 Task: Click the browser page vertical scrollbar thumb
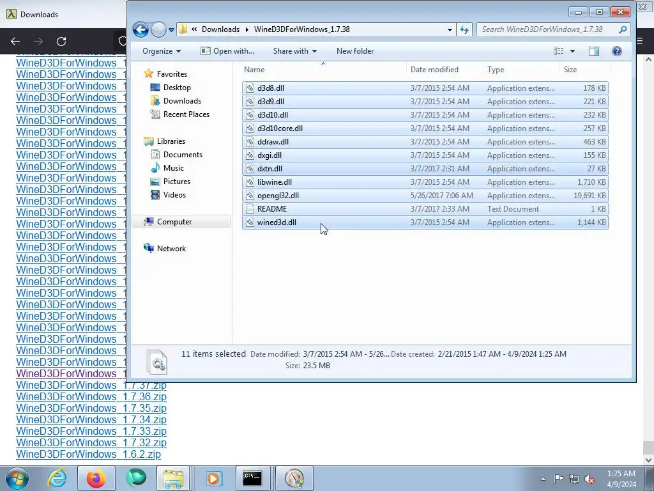[648, 448]
